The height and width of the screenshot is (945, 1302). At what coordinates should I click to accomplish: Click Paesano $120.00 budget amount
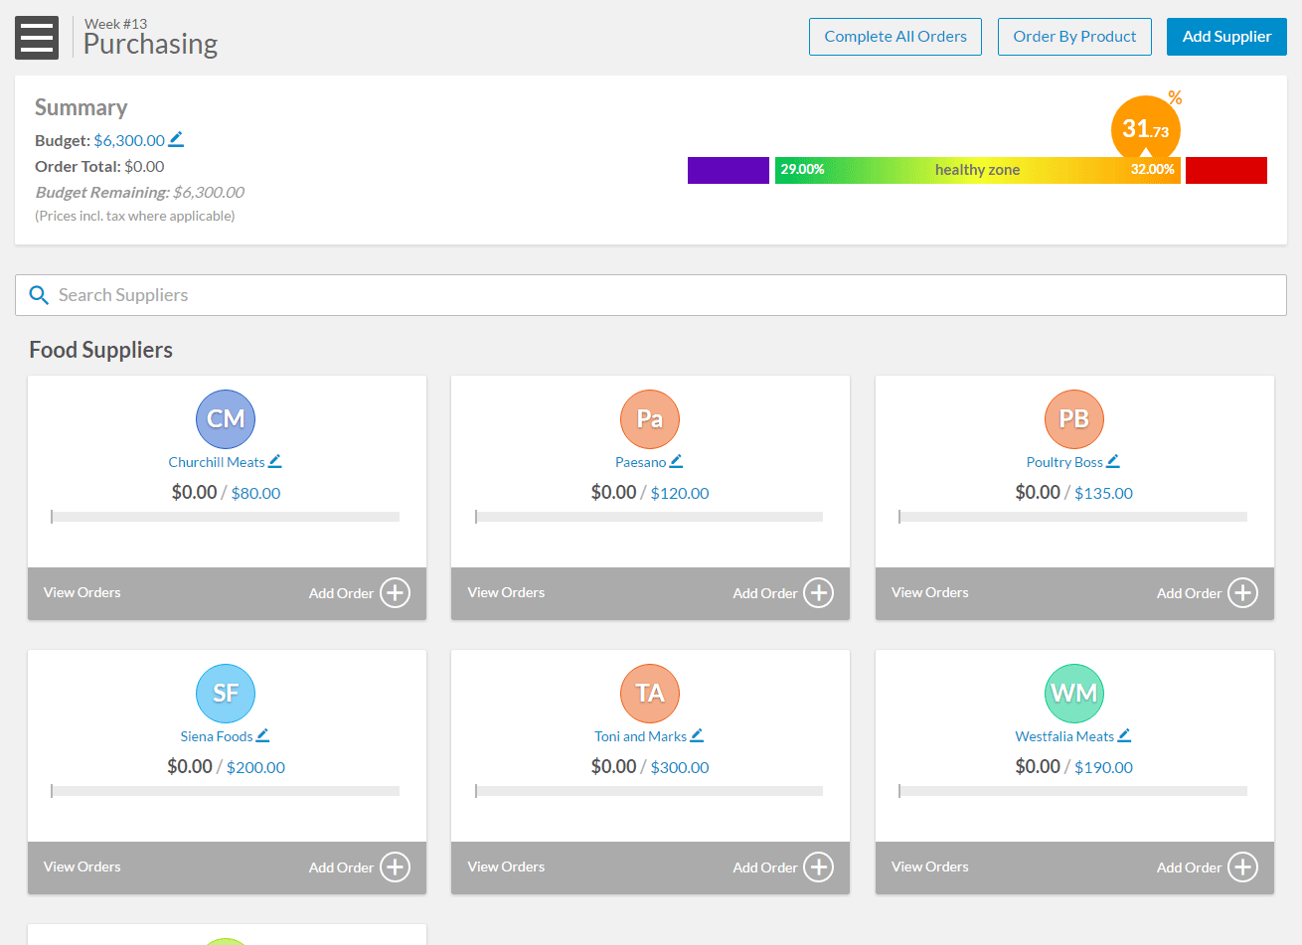680,493
